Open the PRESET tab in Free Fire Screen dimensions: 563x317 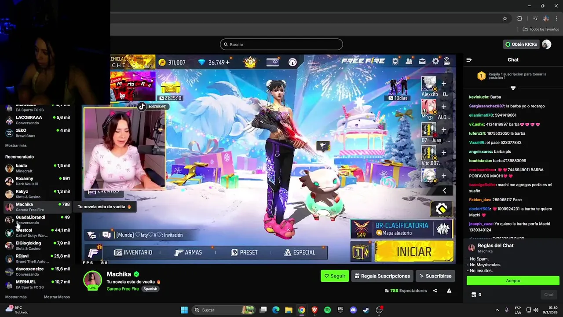[x=245, y=252]
